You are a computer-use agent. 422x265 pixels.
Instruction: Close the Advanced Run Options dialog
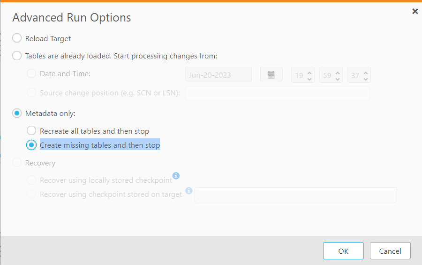click(414, 11)
